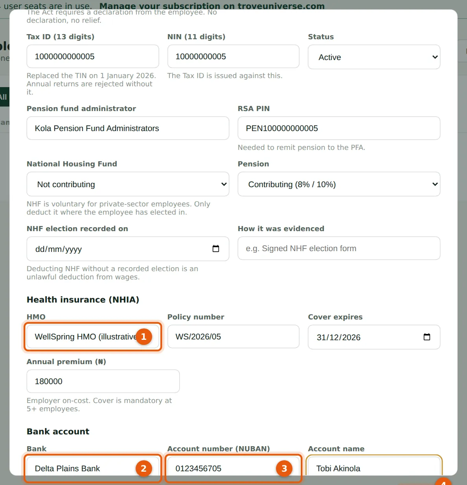Viewport: 467px width, 485px height.
Task: Focus the Pension fund administrator field
Action: [x=128, y=128]
